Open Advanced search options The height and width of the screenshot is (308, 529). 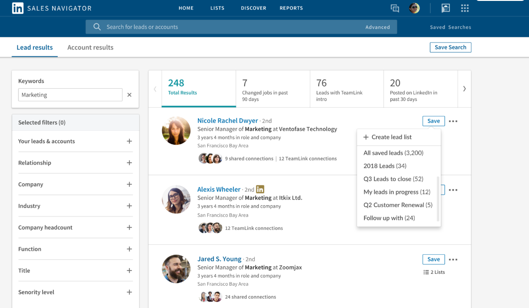pyautogui.click(x=377, y=27)
